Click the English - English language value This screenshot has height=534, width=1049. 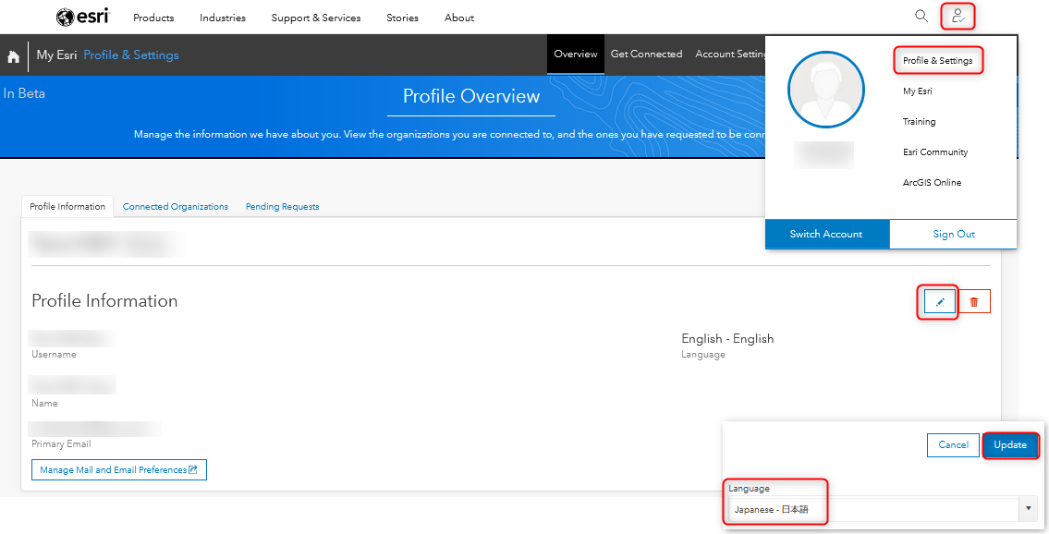[x=727, y=339]
